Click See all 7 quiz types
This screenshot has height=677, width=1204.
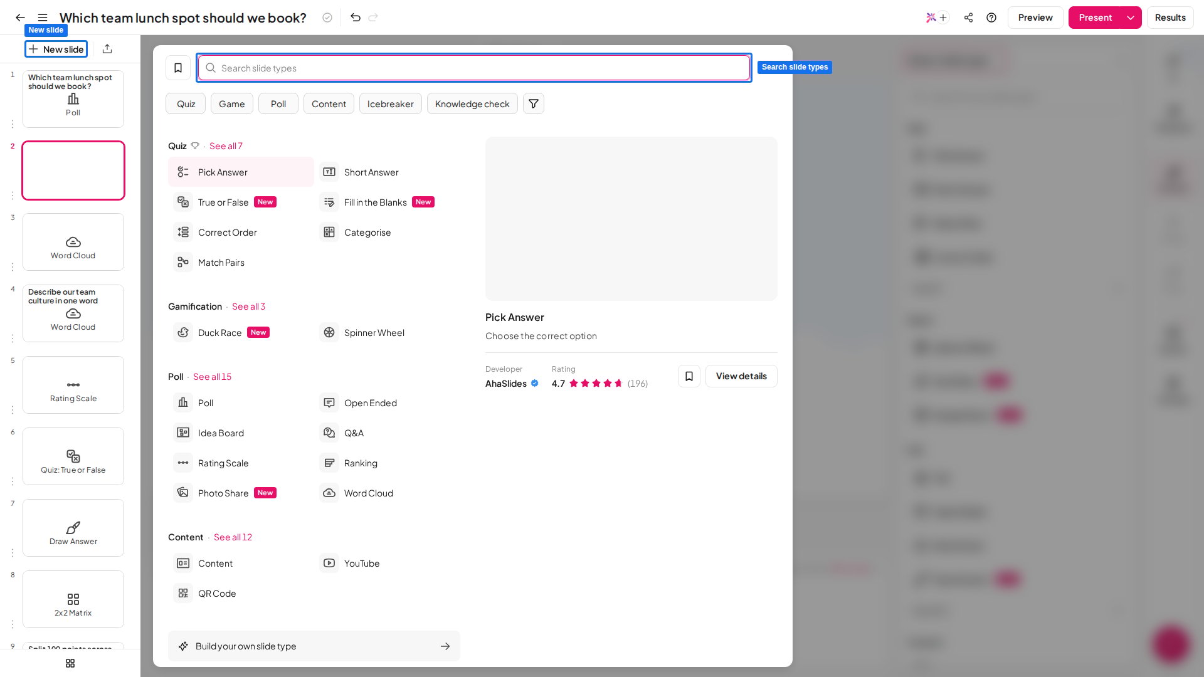(x=226, y=146)
